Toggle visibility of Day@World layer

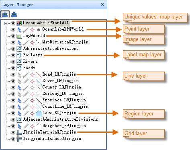[x=13, y=36]
